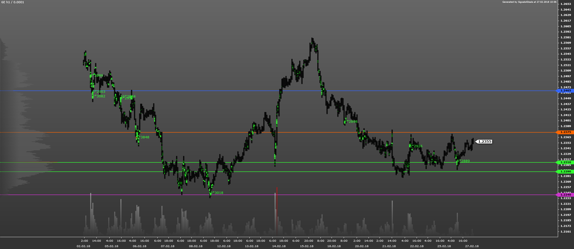Screen dimensions: 574x249
Task: Click the blue 1.2465 price level marker
Action: point(565,91)
